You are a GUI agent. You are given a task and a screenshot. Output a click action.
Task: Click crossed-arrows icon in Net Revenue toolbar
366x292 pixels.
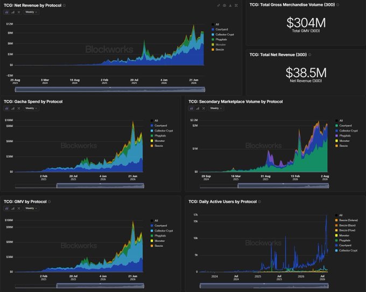[19, 12]
